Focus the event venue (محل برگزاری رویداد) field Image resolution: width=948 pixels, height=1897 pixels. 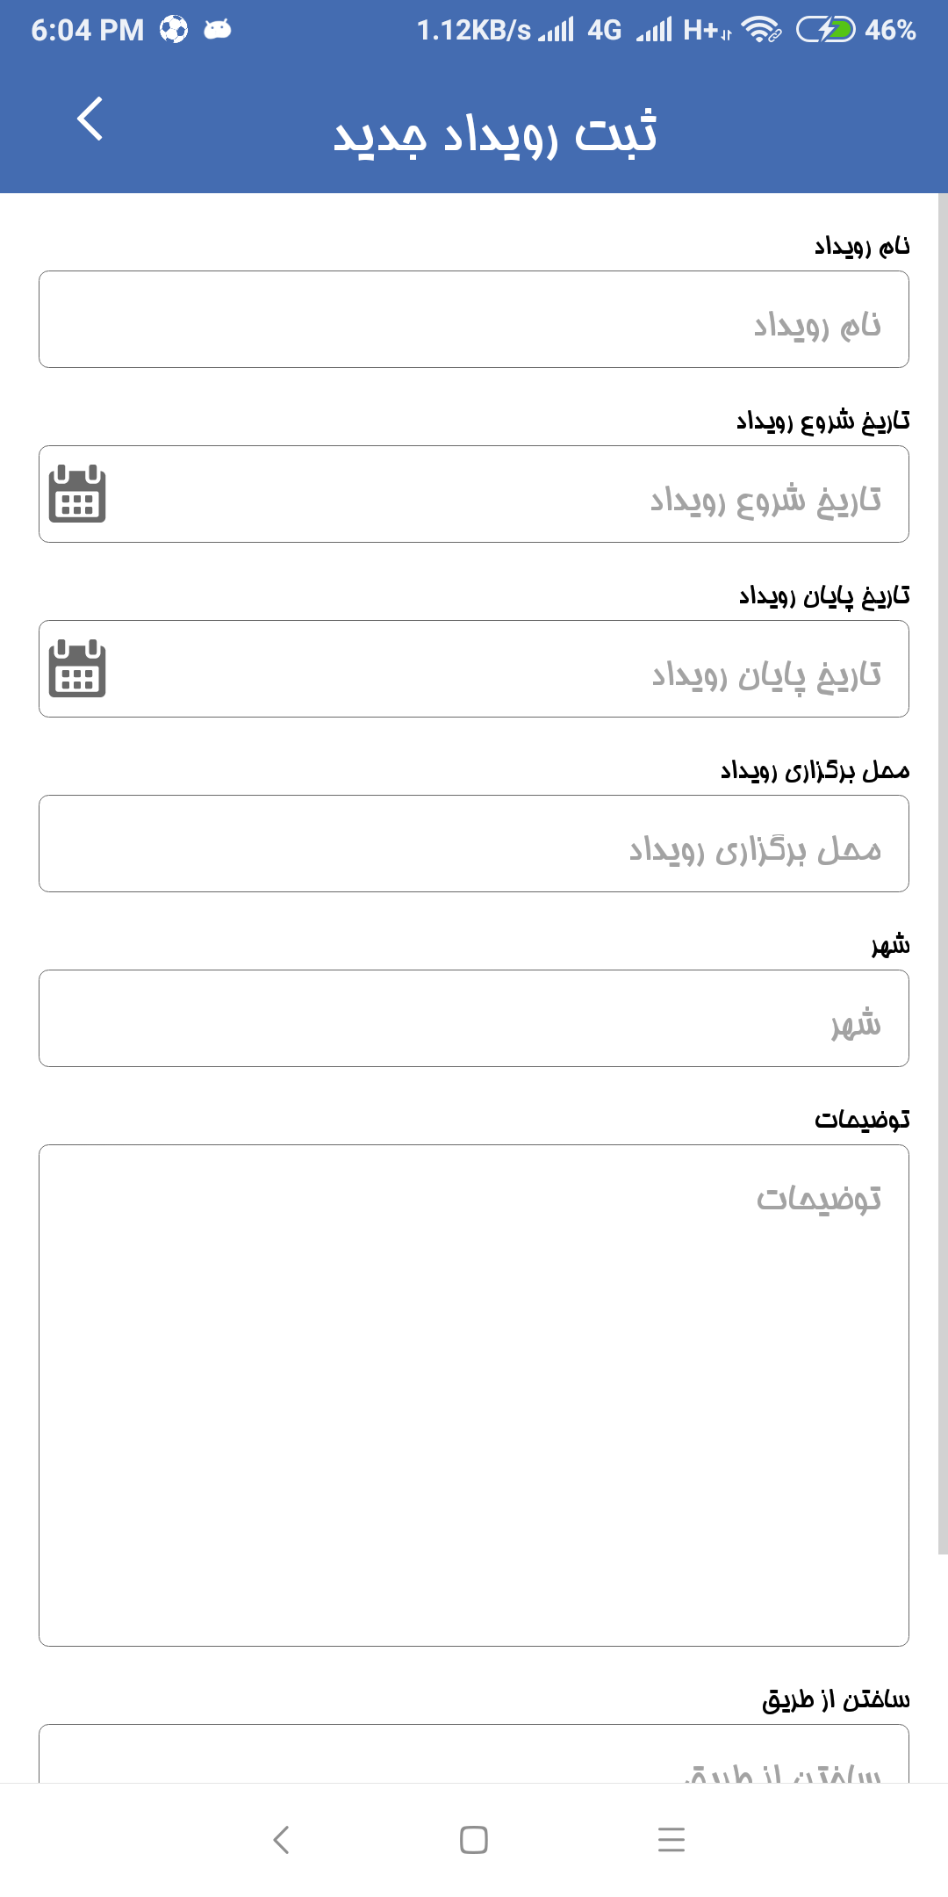point(474,843)
